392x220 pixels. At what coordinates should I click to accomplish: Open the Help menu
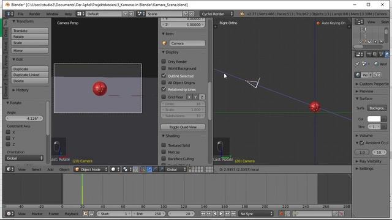68,14
